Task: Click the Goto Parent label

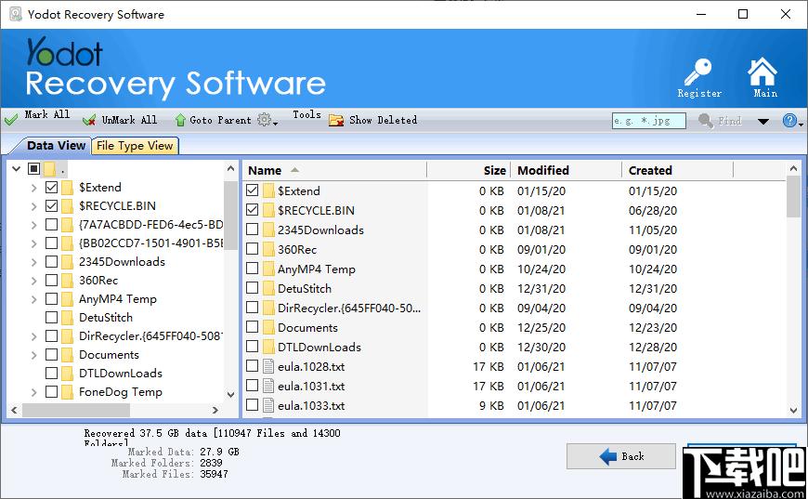Action: point(220,120)
